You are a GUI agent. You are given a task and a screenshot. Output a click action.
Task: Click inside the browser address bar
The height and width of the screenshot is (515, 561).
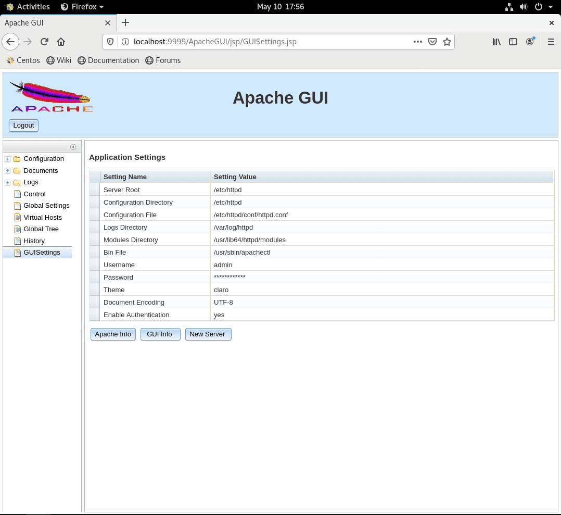pyautogui.click(x=260, y=42)
